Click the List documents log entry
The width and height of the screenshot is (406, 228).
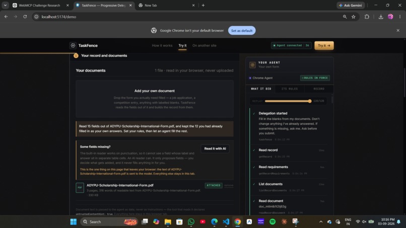pyautogui.click(x=289, y=187)
